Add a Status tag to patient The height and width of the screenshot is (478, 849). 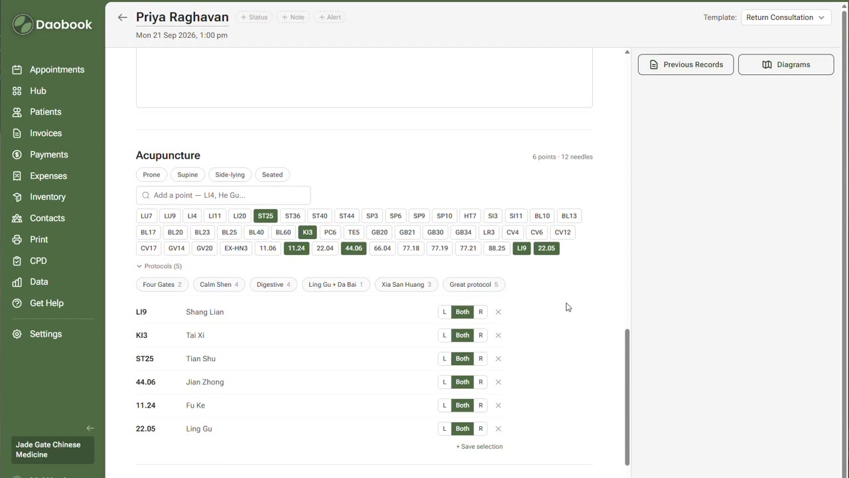click(254, 17)
